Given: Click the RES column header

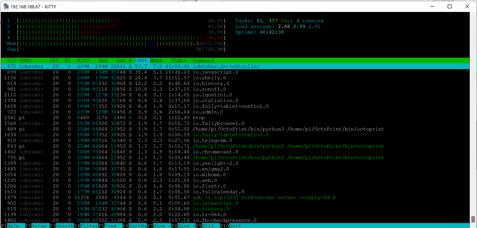Looking at the screenshot, I should 103,61.
